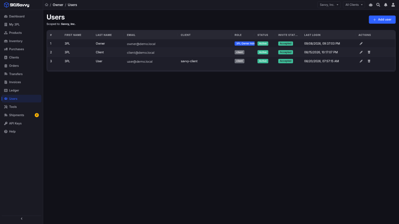Click the Users breadcrumb link
The image size is (399, 224).
(x=72, y=5)
